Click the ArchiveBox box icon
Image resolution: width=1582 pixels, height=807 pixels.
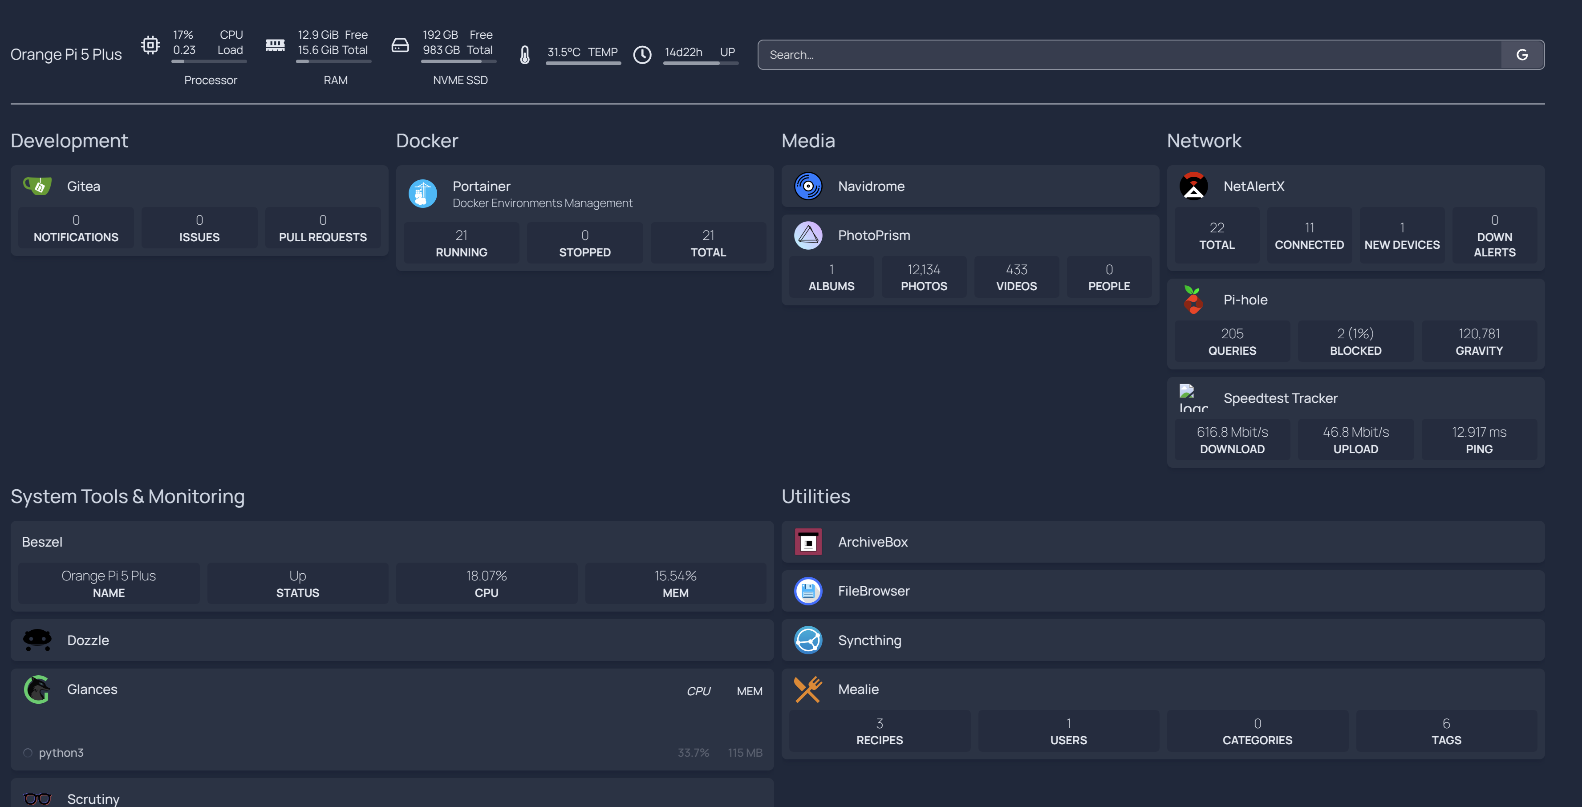(x=808, y=542)
